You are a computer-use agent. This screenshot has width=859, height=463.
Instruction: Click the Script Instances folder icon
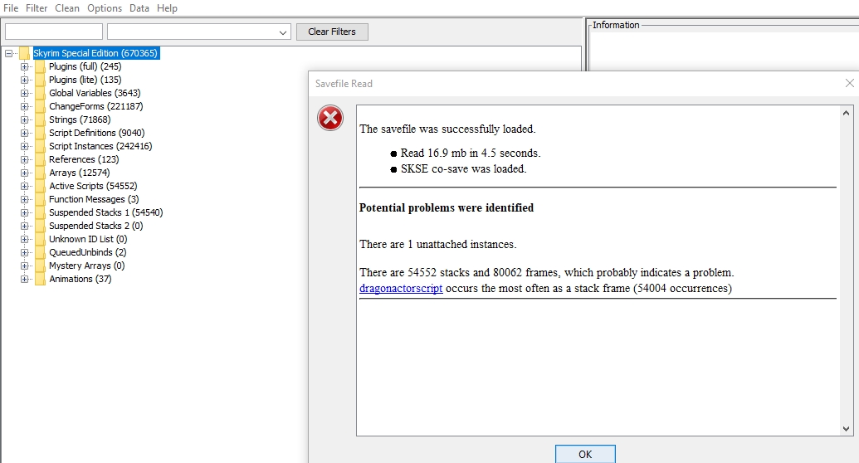[40, 146]
